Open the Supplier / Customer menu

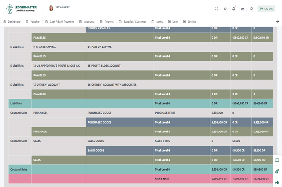133,22
